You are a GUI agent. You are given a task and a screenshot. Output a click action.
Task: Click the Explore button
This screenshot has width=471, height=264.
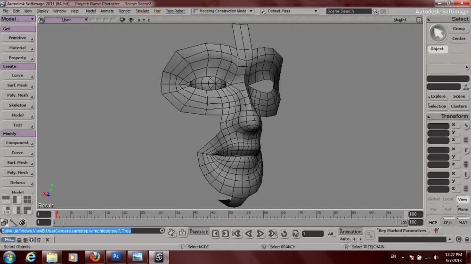point(437,96)
